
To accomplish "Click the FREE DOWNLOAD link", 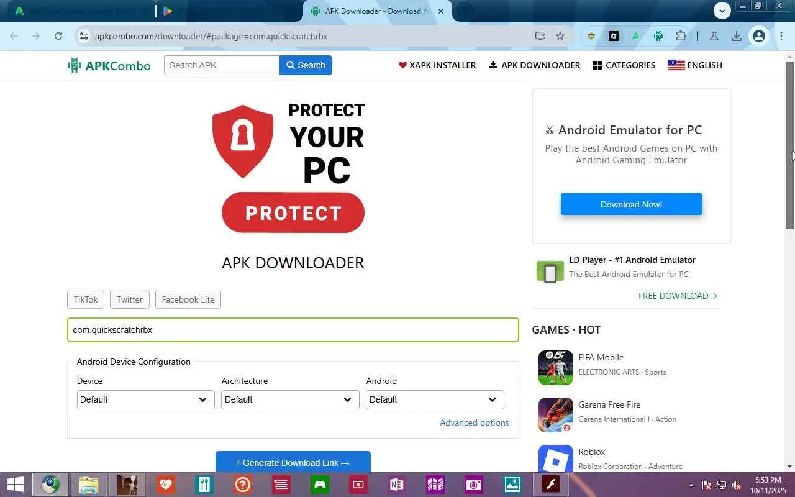I will click(x=678, y=296).
